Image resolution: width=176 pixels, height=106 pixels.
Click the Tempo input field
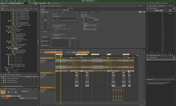click(x=84, y=19)
